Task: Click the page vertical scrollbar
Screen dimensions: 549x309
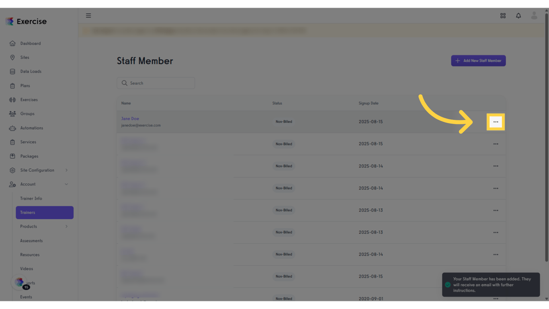Action: pyautogui.click(x=546, y=137)
